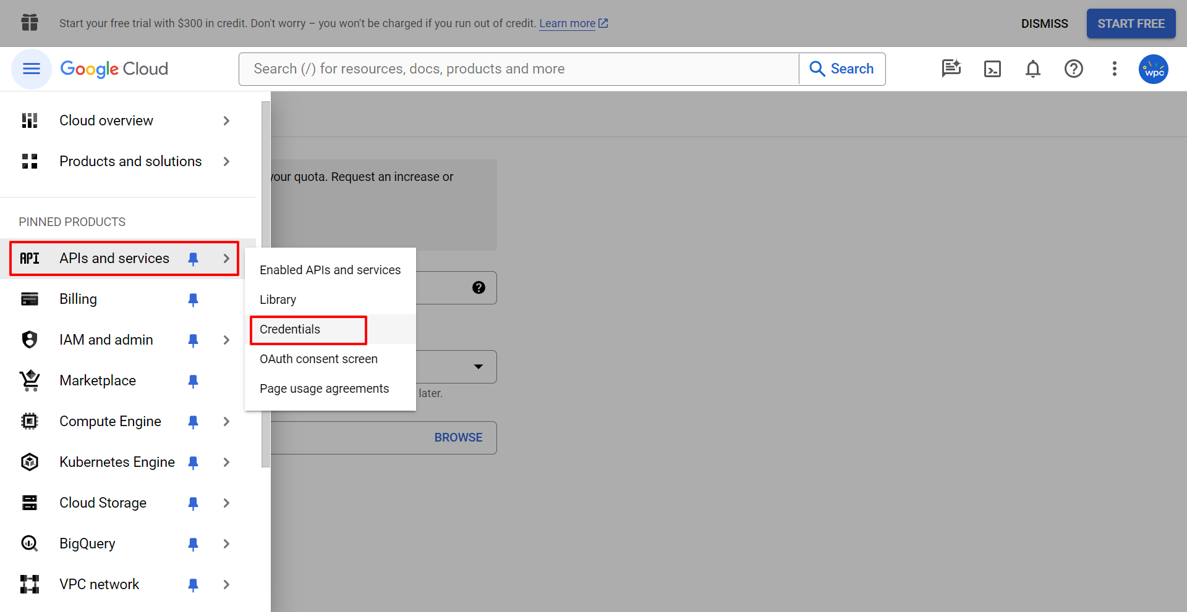
Task: Expand Products and solutions chevron
Action: click(226, 161)
